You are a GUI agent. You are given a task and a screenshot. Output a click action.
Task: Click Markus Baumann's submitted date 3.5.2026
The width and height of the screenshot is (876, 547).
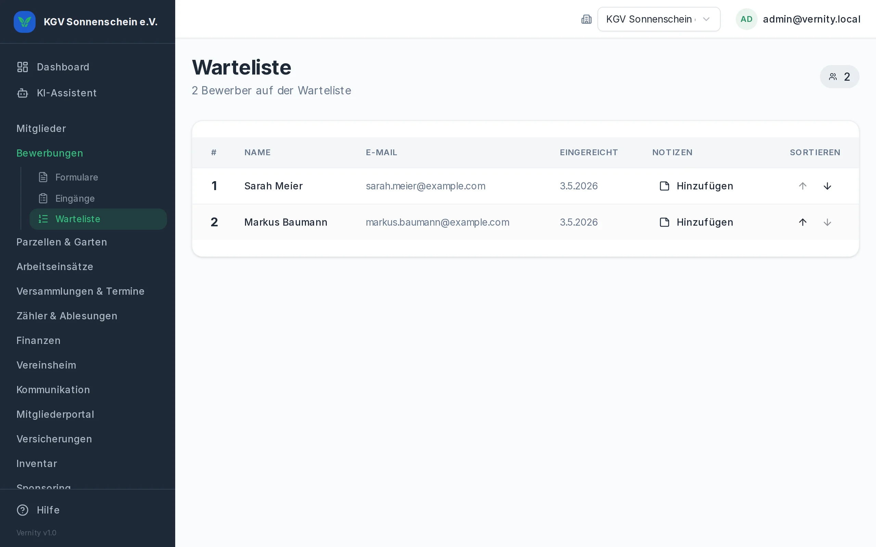(578, 222)
